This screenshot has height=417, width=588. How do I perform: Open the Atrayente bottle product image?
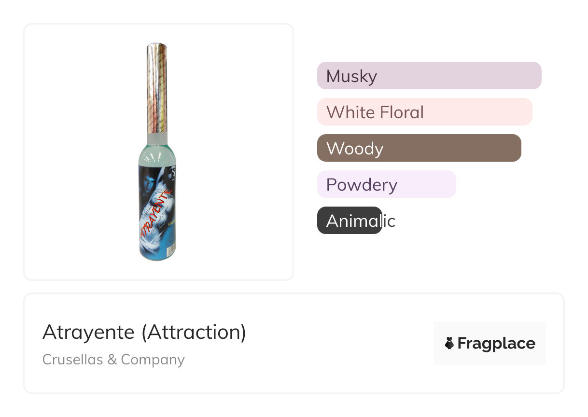tap(157, 152)
